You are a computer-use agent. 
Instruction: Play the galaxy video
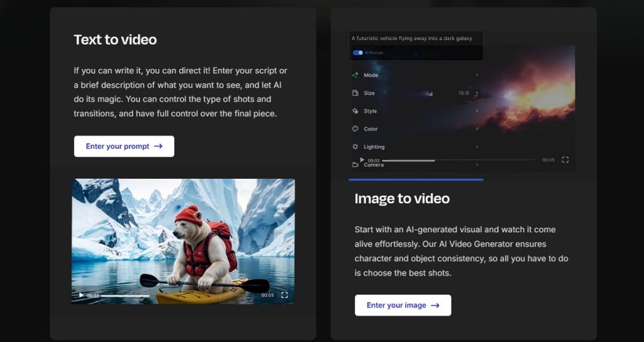coord(362,160)
